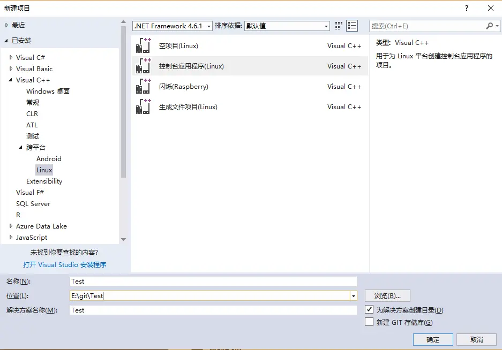Select 空项目(Linux) template name

(178, 45)
